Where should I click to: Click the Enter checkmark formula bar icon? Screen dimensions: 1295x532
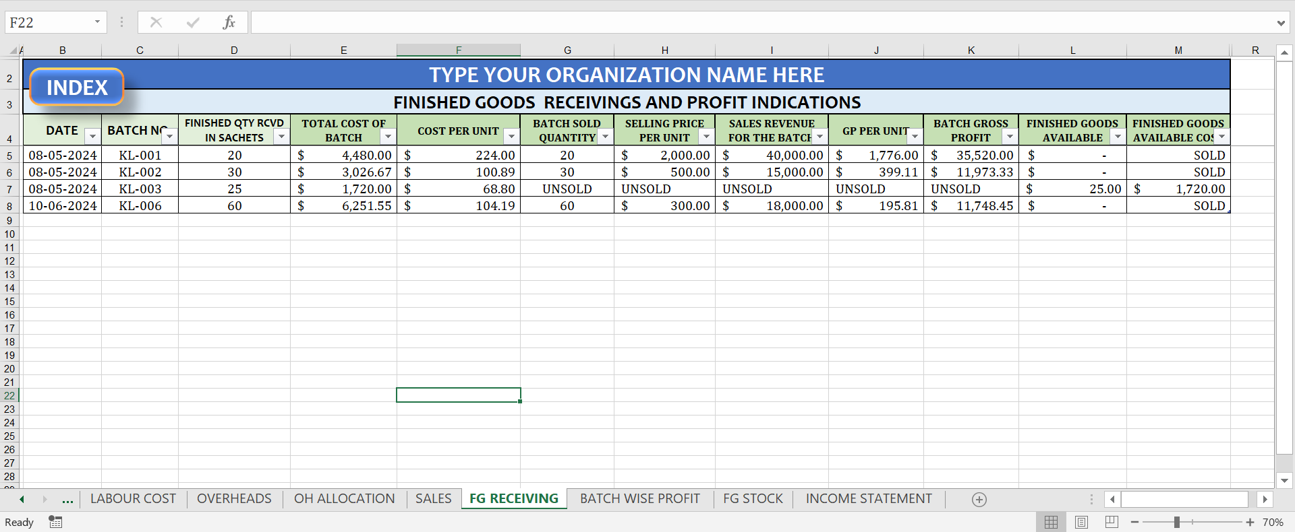pos(193,22)
